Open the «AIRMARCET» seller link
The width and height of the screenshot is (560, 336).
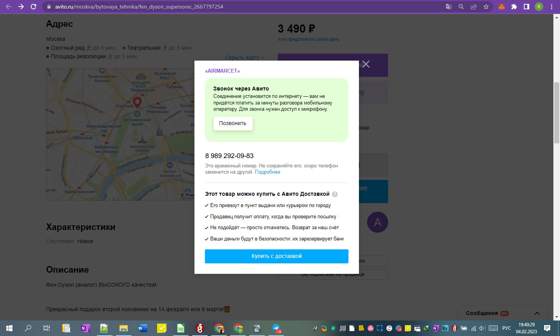pyautogui.click(x=222, y=71)
